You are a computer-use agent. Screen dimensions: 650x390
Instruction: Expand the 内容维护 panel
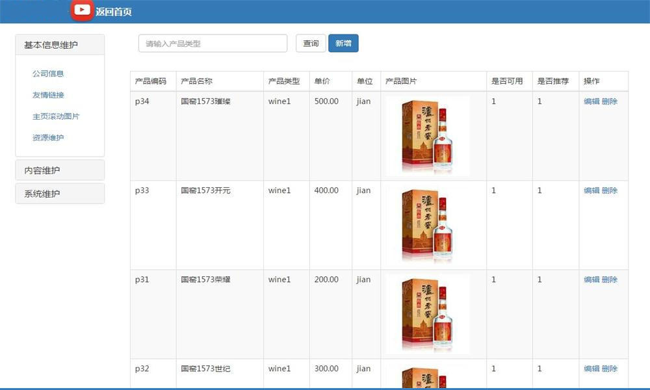[x=60, y=170]
